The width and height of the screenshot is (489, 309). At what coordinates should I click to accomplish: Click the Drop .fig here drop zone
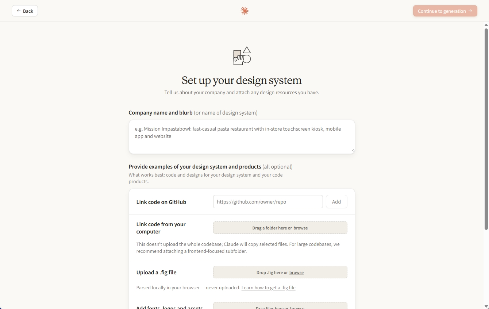pyautogui.click(x=280, y=272)
